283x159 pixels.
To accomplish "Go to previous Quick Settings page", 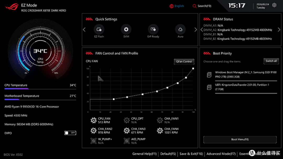I will [84, 30].
